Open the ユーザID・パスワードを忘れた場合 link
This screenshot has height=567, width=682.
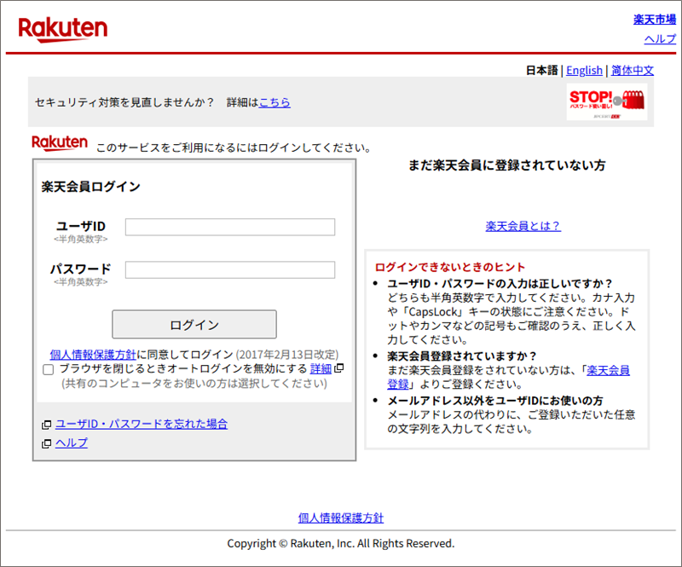[x=142, y=424]
